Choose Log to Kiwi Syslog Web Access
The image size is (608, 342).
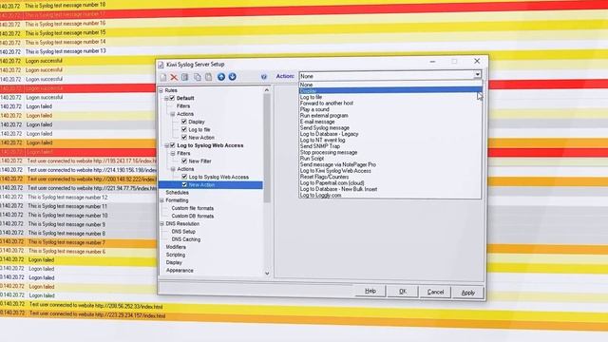pos(390,171)
